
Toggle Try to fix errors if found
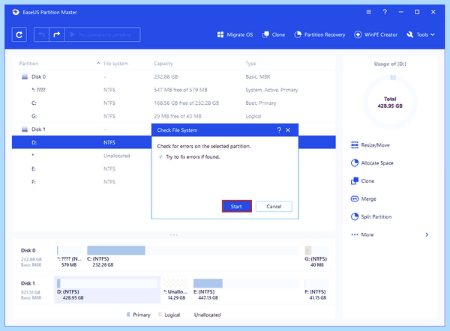160,157
